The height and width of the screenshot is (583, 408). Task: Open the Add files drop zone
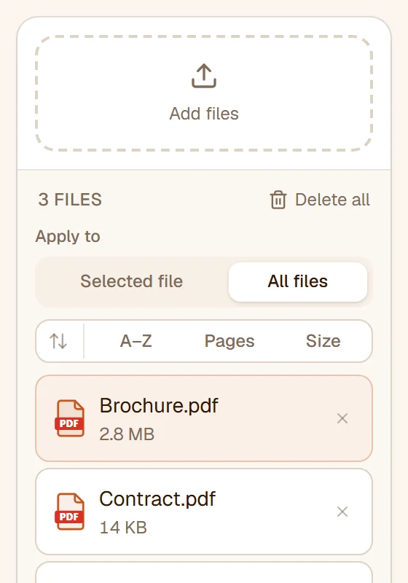(x=204, y=93)
